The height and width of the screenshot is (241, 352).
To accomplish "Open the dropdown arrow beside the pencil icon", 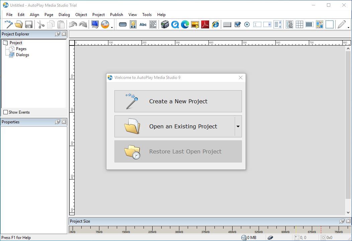I will pyautogui.click(x=348, y=27).
